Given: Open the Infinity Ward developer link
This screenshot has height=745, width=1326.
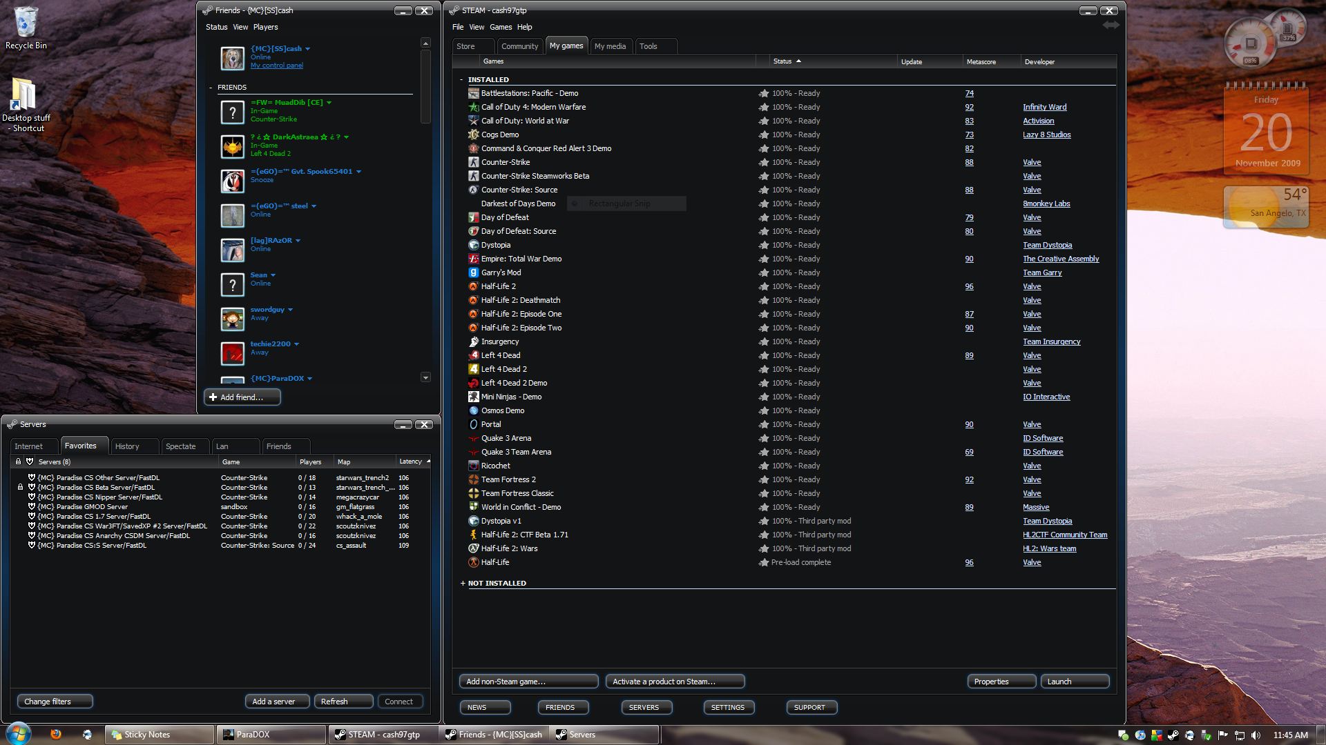Looking at the screenshot, I should pos(1044,107).
